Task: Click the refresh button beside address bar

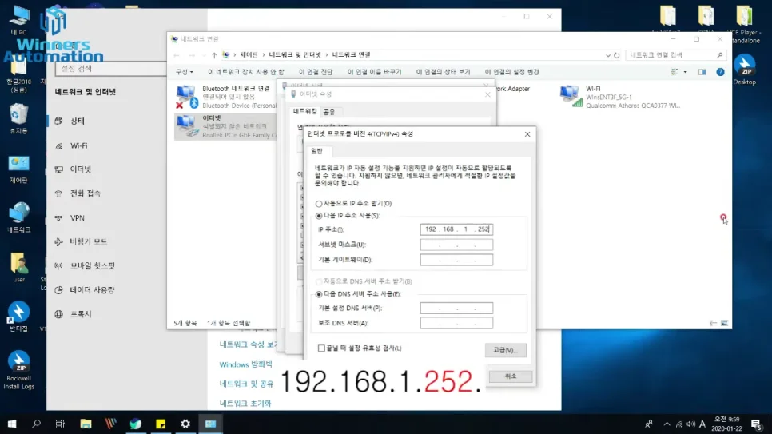Action: tap(615, 55)
